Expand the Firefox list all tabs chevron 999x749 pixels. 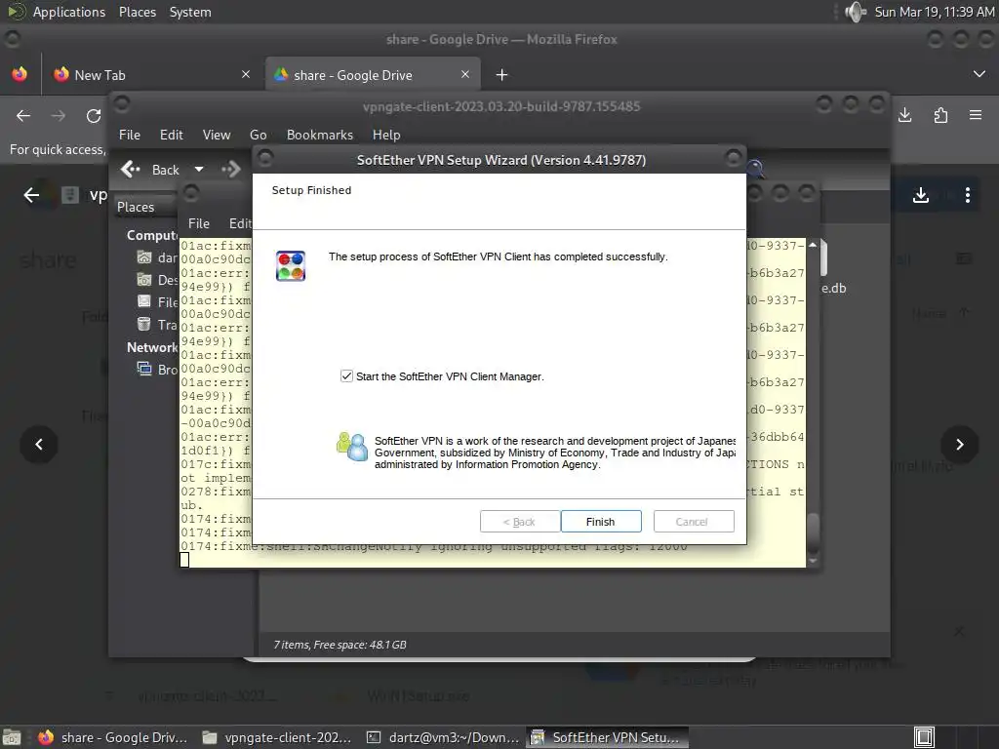coord(979,74)
